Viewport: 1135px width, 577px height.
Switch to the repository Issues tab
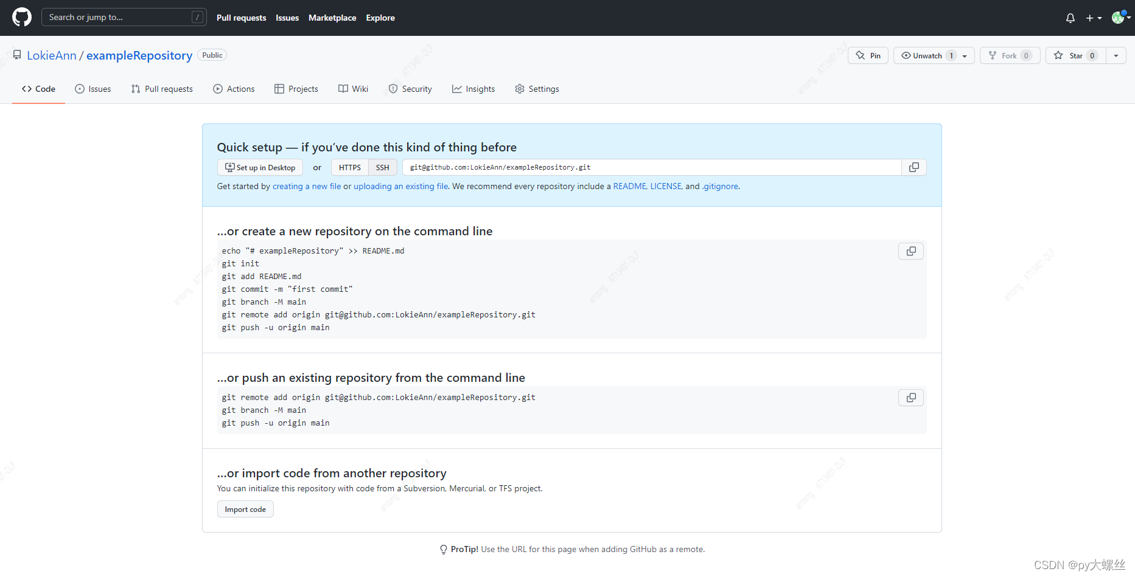[93, 89]
